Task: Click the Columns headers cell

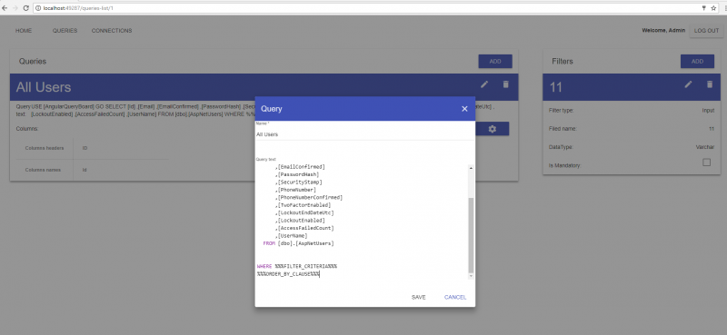Action: pyautogui.click(x=45, y=148)
